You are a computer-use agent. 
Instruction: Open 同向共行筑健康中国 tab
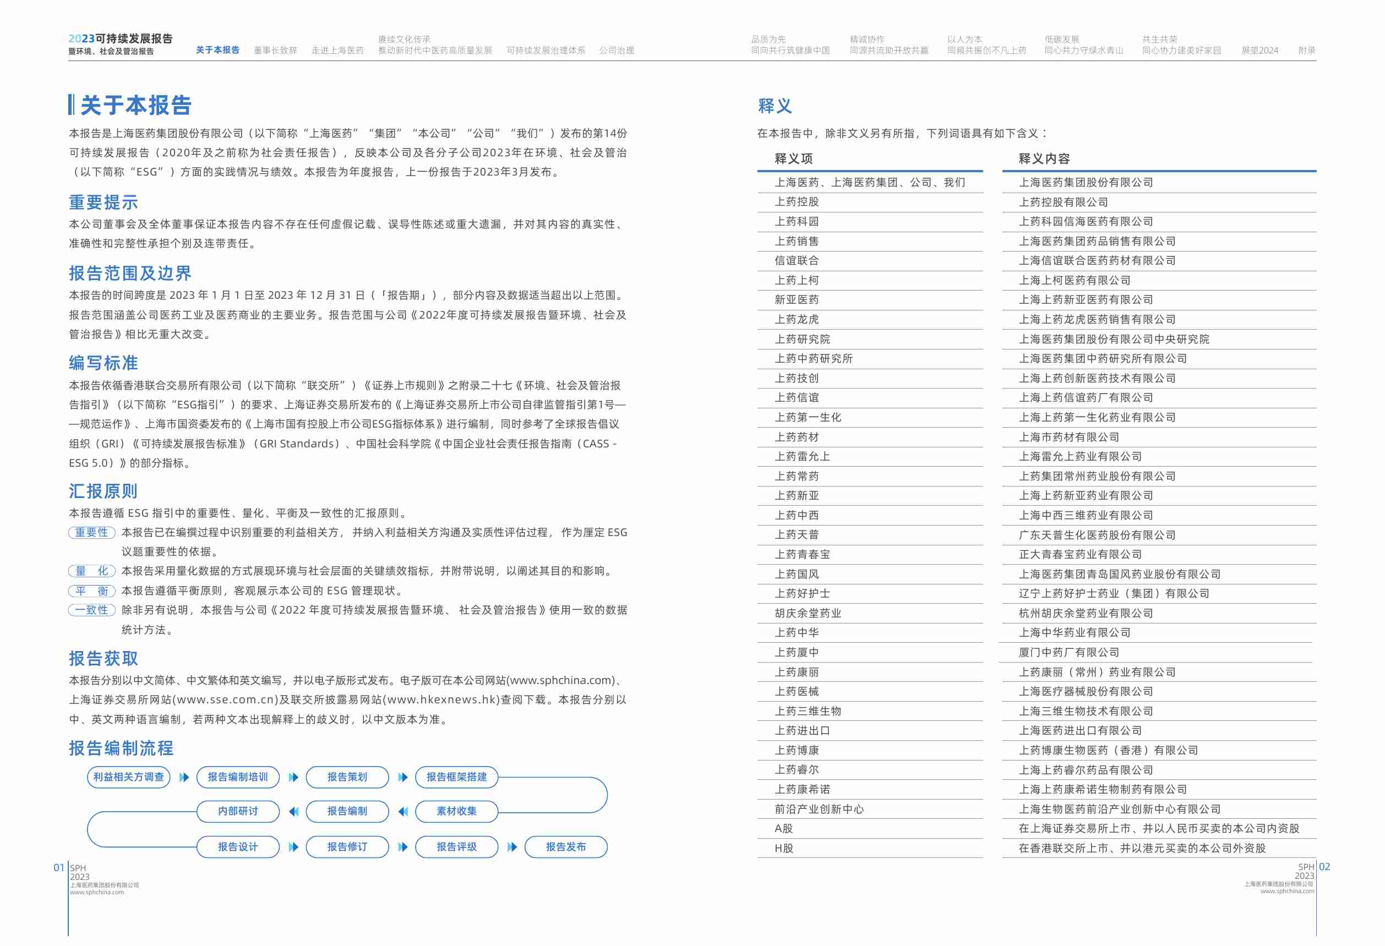[789, 51]
